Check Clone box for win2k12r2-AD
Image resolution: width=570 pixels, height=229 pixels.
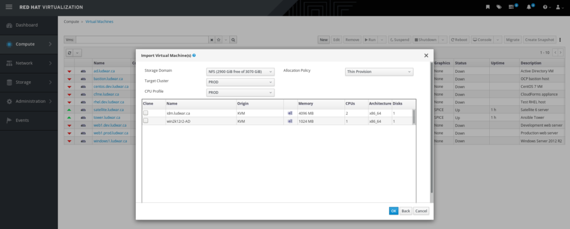(146, 121)
